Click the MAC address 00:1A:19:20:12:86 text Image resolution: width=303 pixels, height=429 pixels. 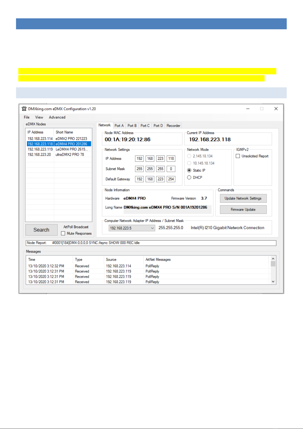[128, 140]
